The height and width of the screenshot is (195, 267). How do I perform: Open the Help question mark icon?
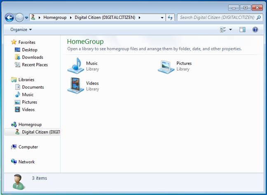(x=255, y=30)
